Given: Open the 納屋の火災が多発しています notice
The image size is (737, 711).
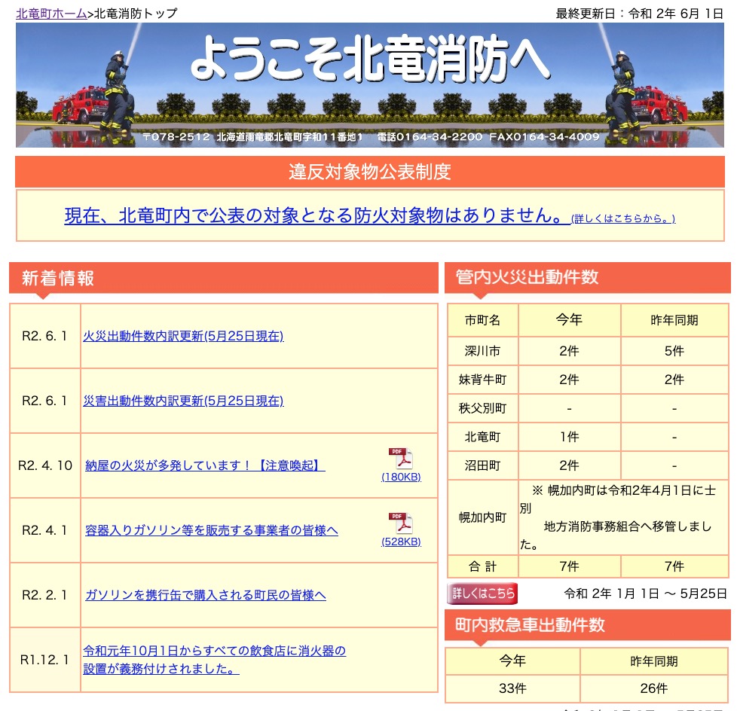Looking at the screenshot, I should 205,465.
